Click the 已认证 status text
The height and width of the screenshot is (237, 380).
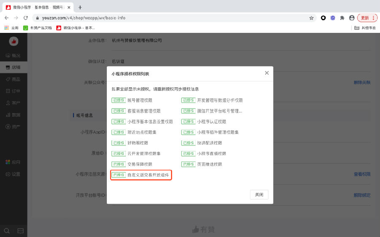[x=118, y=62]
